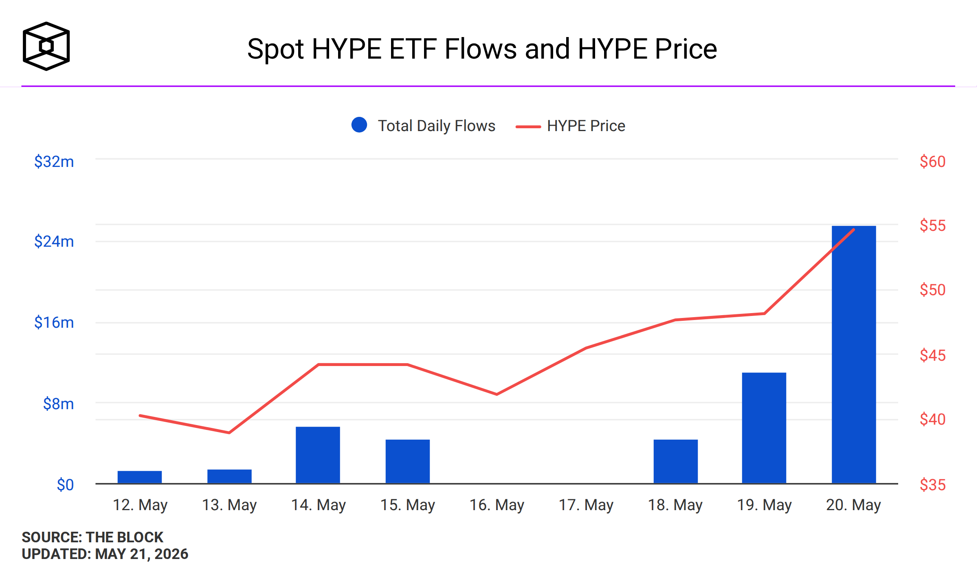Click the 16. May axis label

click(x=497, y=505)
